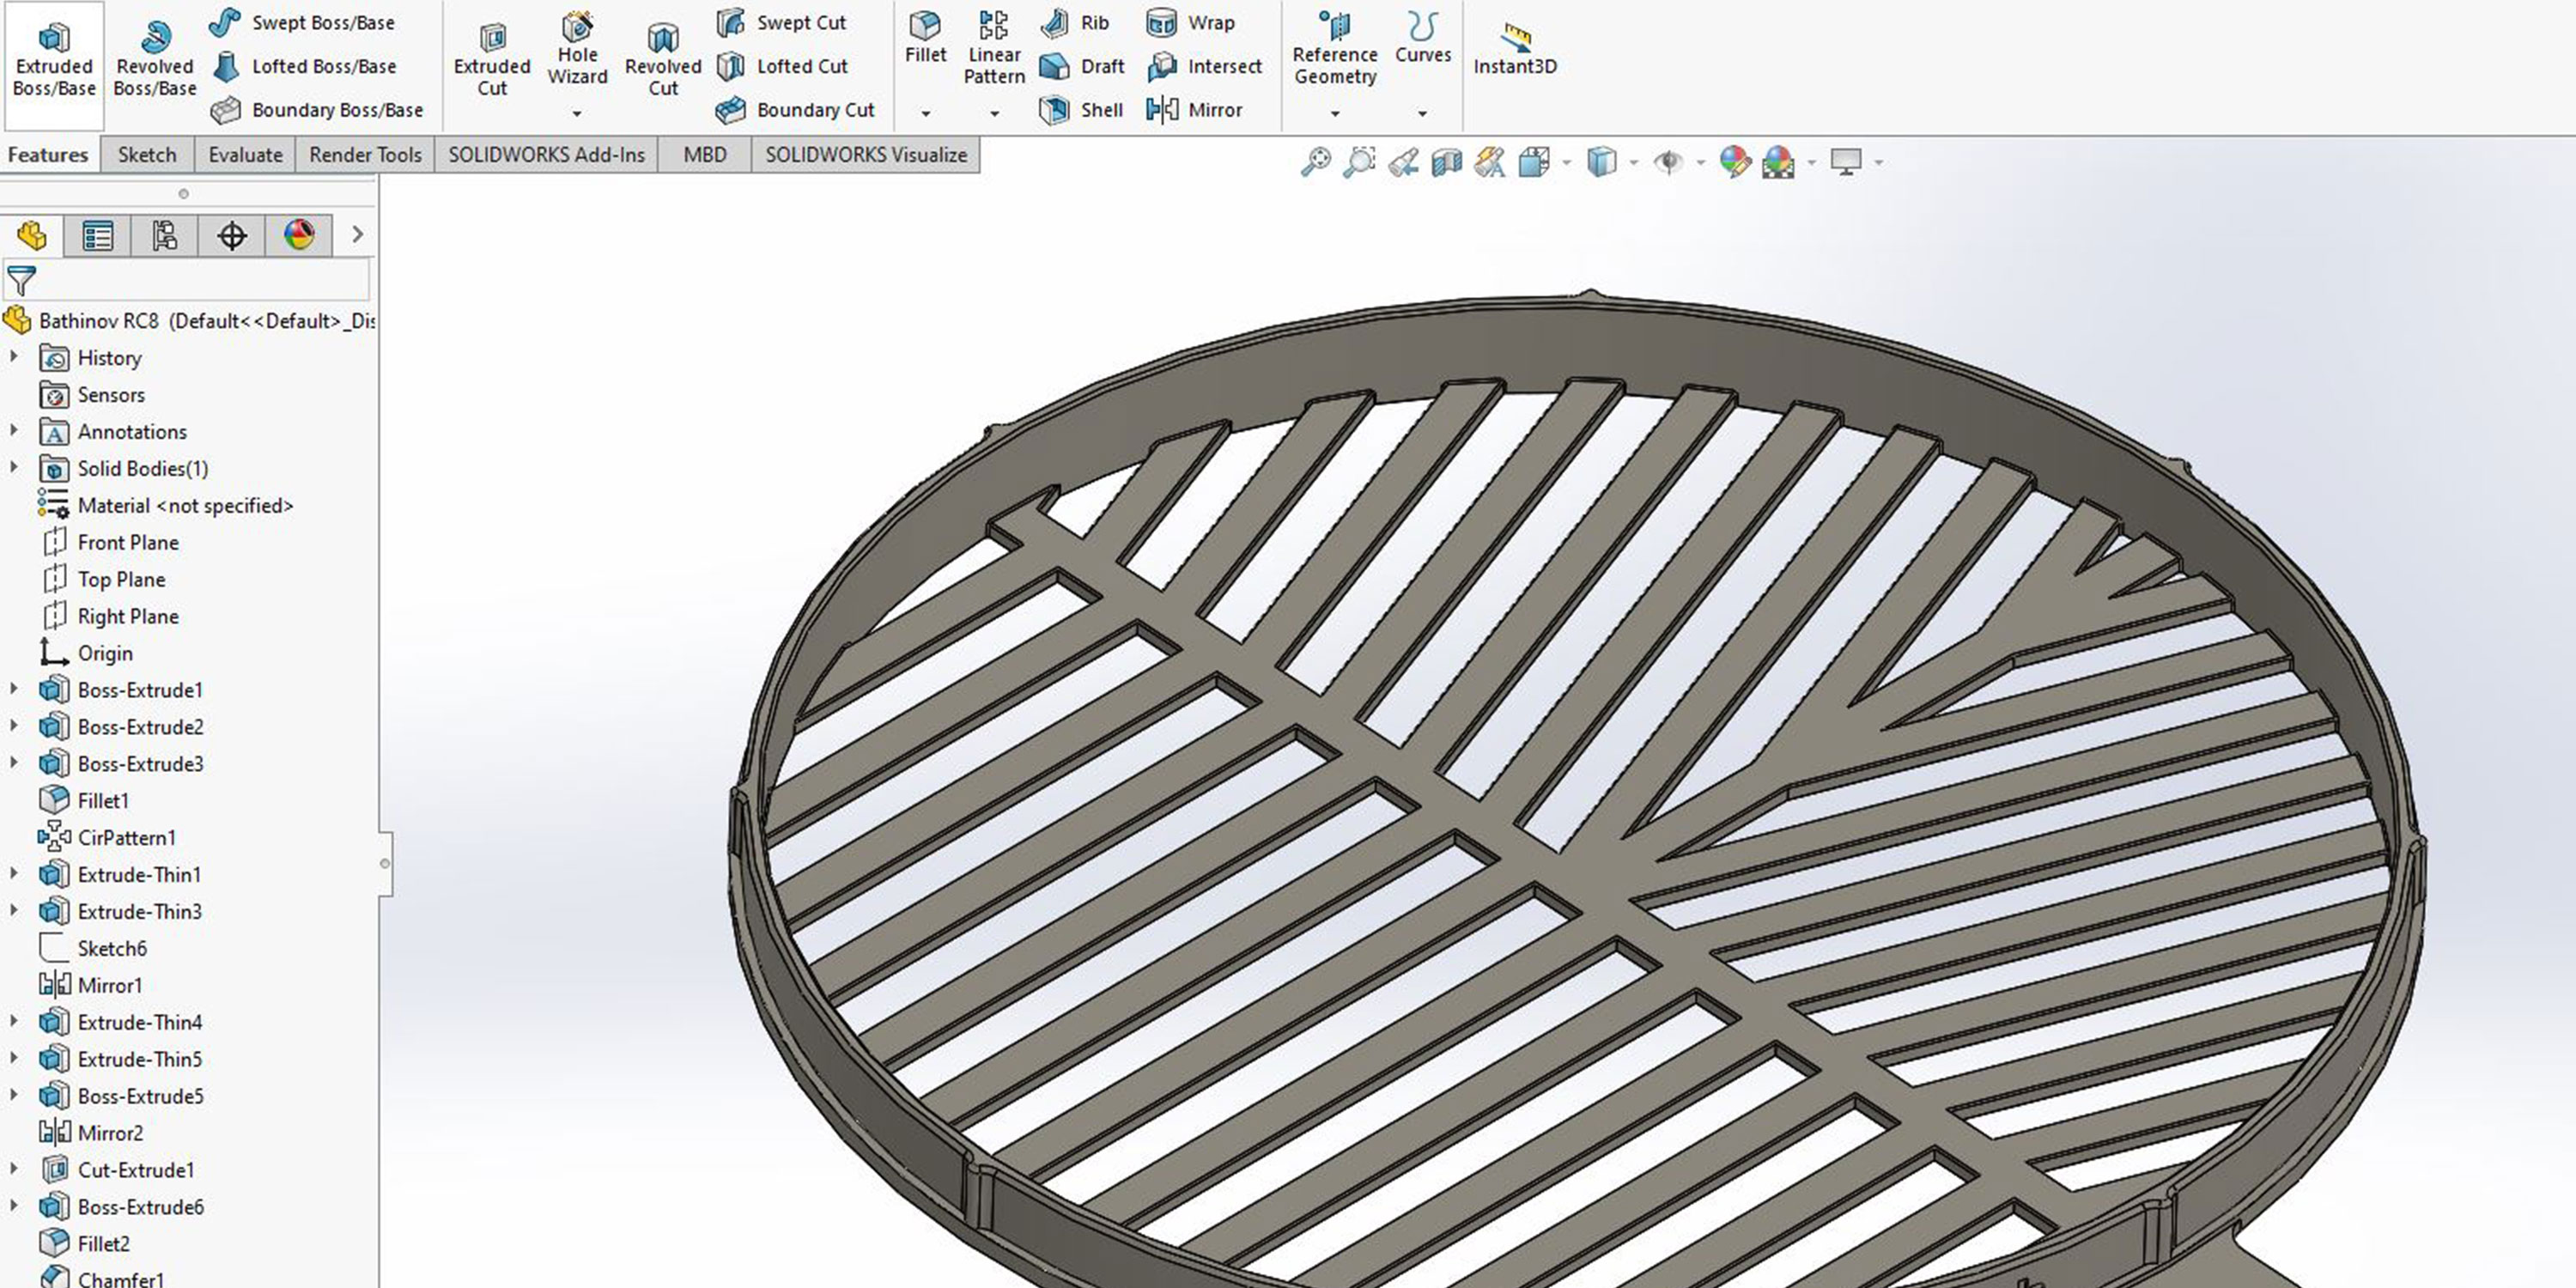Use the Shell feature tool

(1081, 110)
